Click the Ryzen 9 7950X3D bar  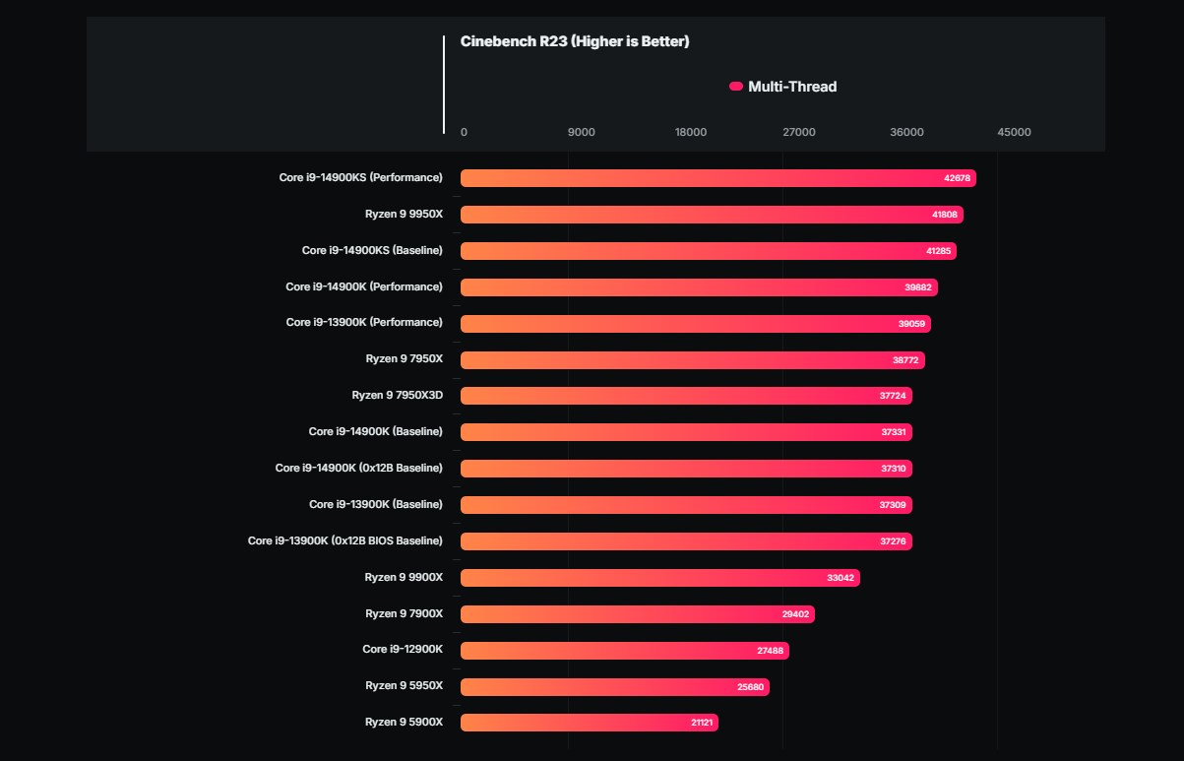(x=687, y=396)
